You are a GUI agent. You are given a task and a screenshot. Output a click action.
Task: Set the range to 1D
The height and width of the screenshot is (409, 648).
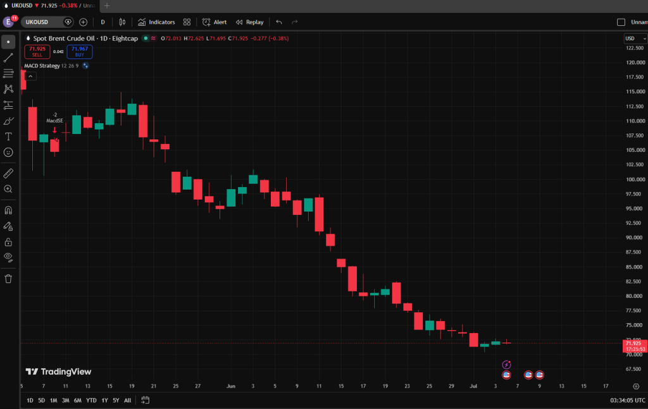click(x=30, y=400)
